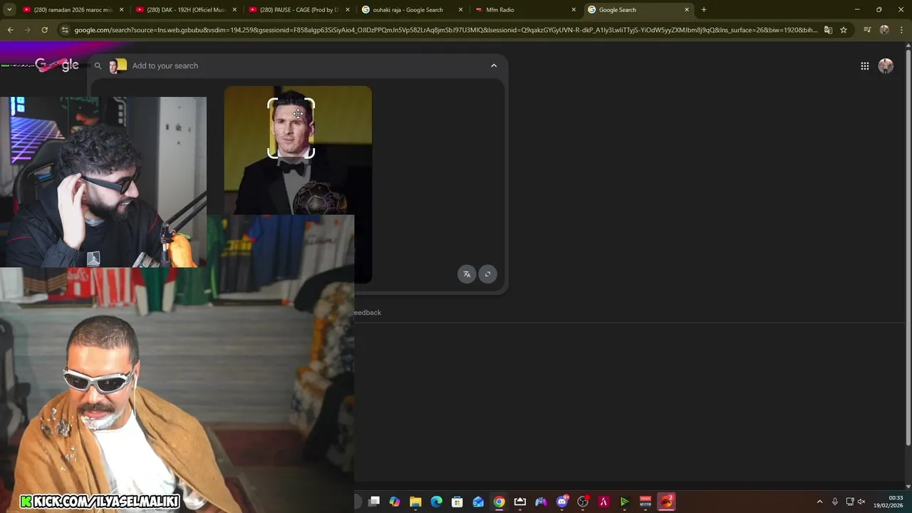Viewport: 912px width, 513px height.
Task: Close the ouhaki raja Google Search tab
Action: (460, 10)
